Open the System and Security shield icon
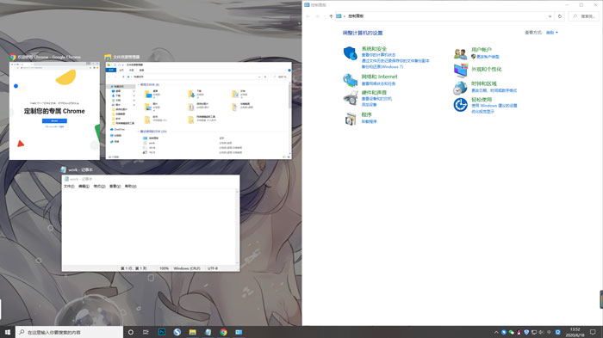 [x=350, y=53]
